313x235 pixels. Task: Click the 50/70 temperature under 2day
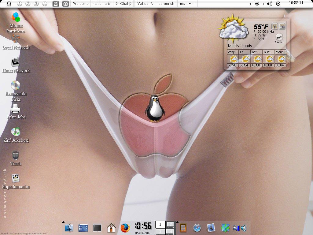click(232, 65)
